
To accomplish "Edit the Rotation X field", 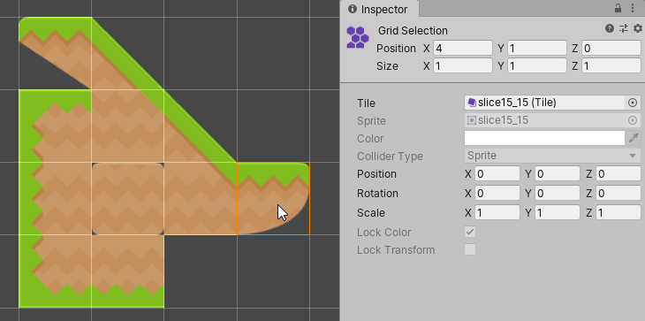I will tap(497, 193).
